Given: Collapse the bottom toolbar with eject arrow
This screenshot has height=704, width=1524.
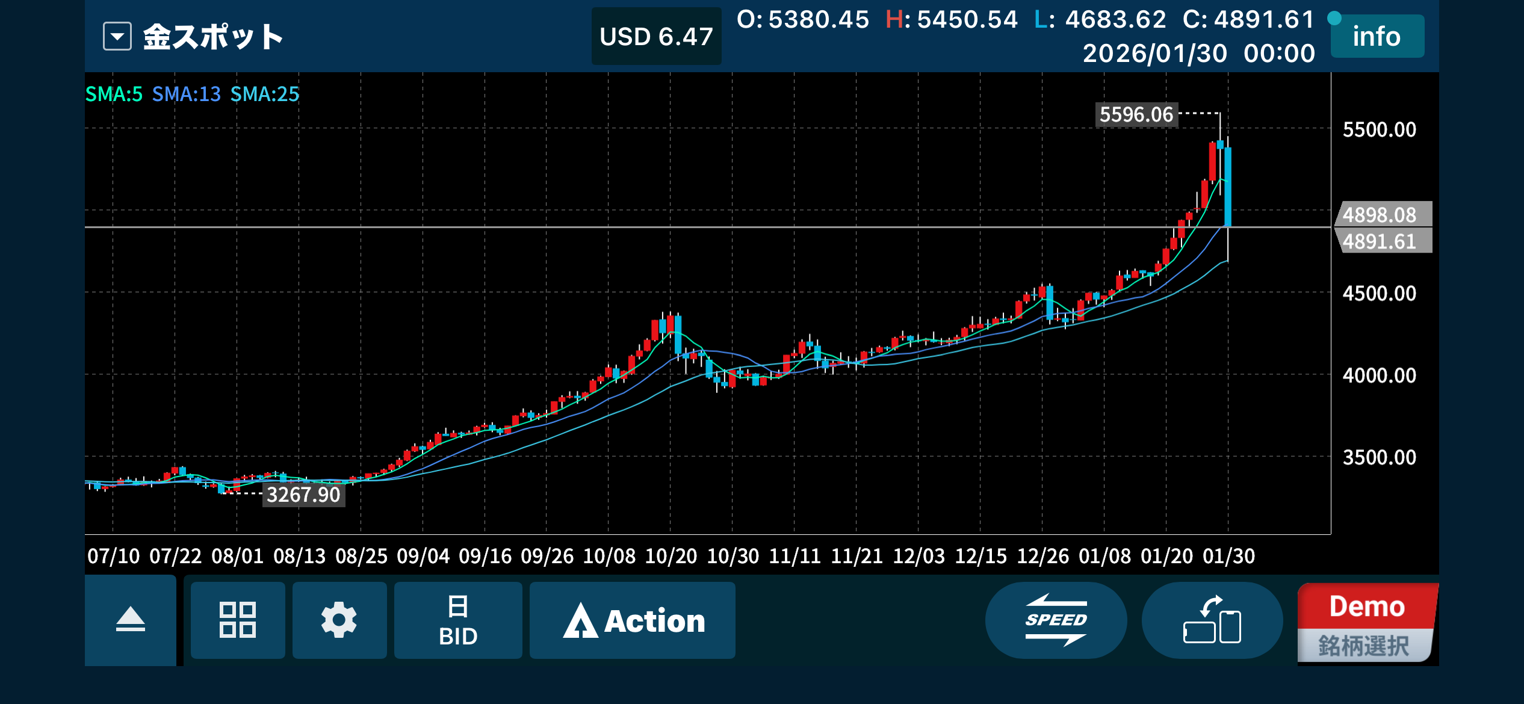Looking at the screenshot, I should tap(130, 620).
